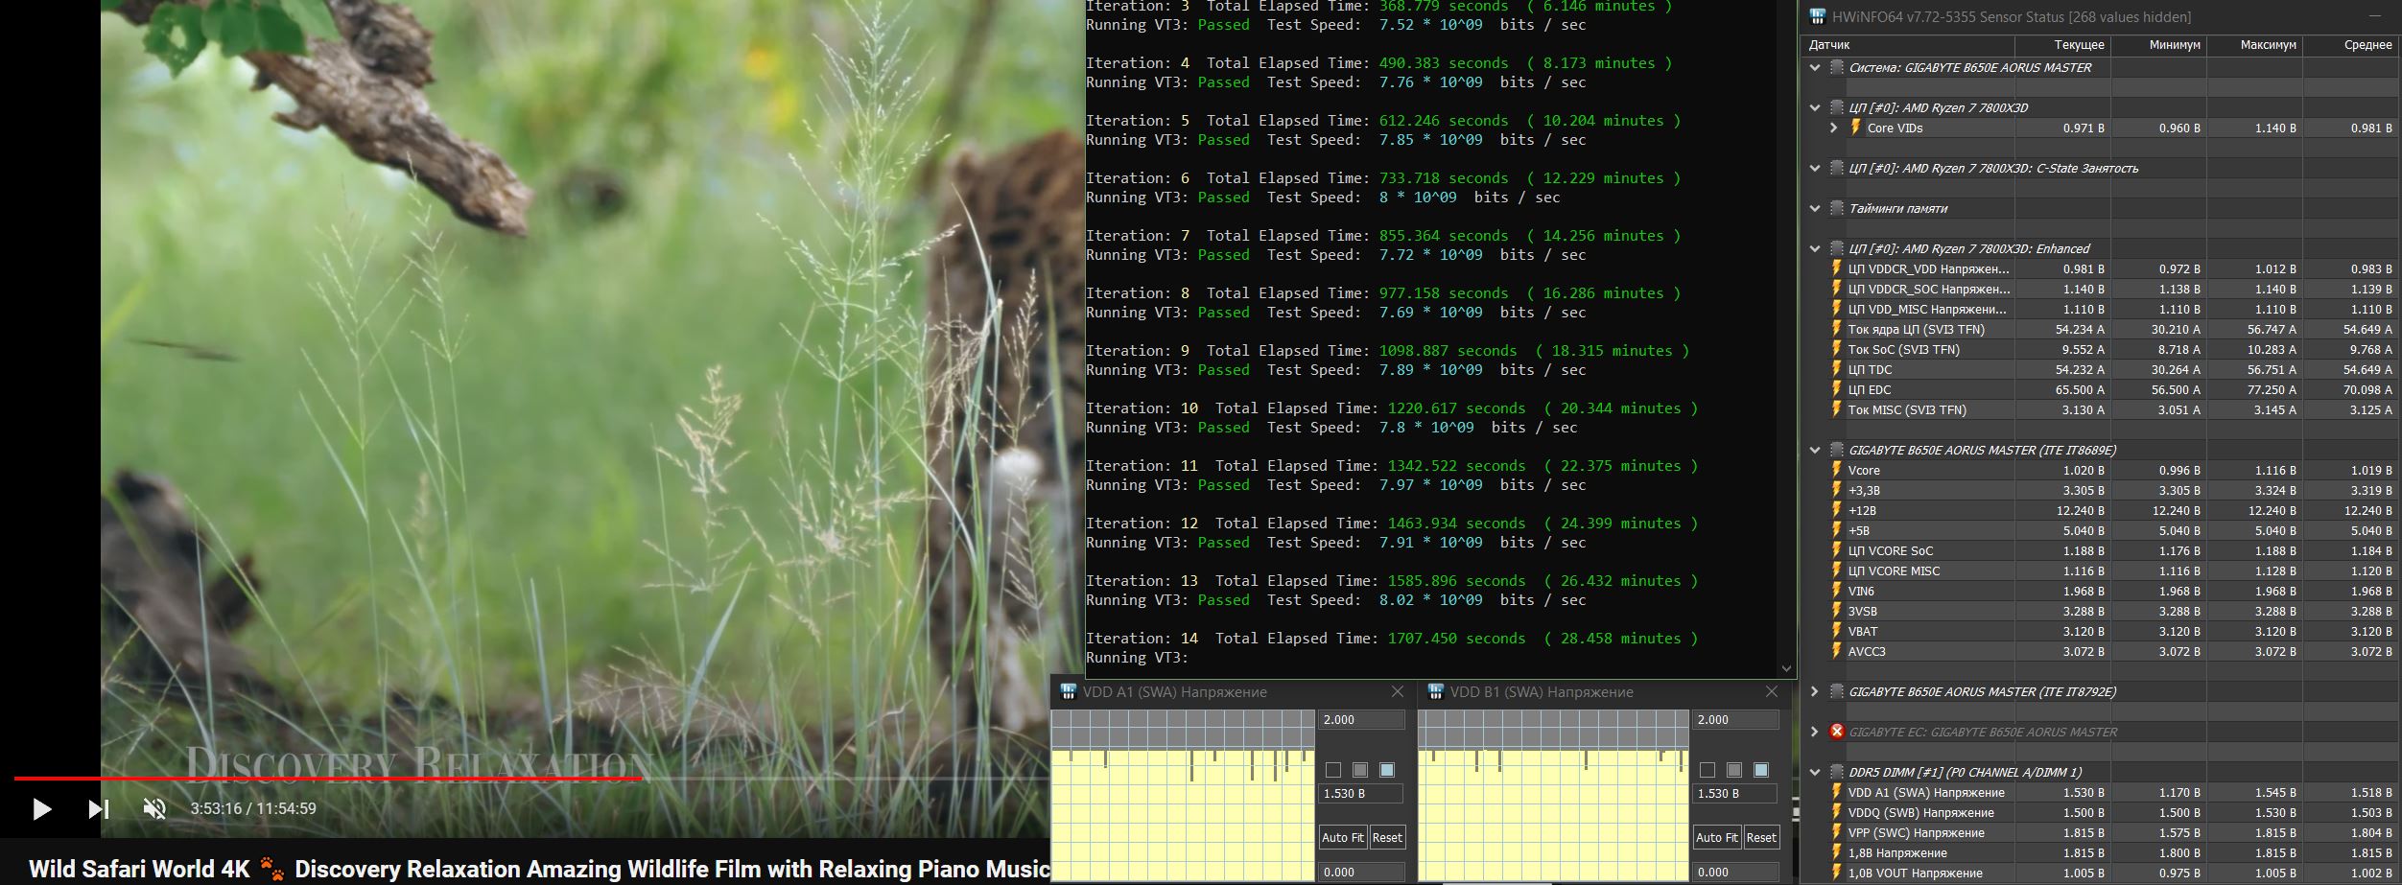The image size is (2402, 885).
Task: Click the gray swatch in VDD B1 window
Action: [x=1734, y=770]
